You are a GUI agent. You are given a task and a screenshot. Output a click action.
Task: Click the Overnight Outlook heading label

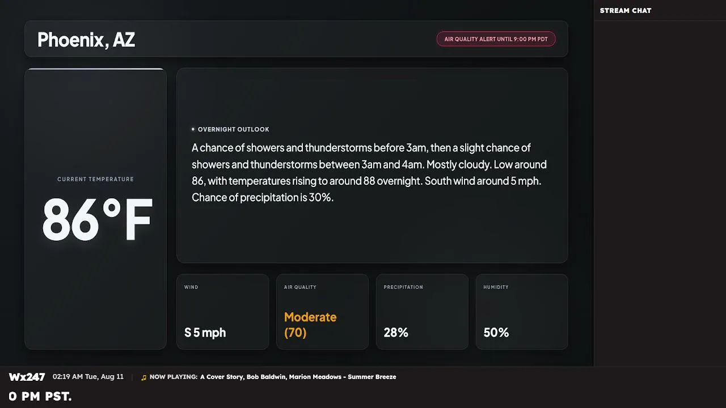tap(234, 129)
